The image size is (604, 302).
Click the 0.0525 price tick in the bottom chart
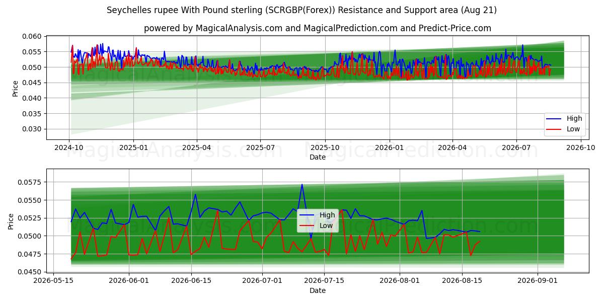30,218
